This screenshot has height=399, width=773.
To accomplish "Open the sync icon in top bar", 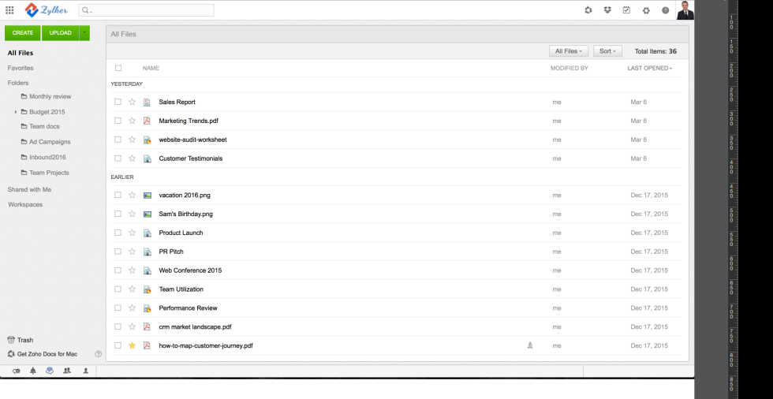I will point(588,9).
